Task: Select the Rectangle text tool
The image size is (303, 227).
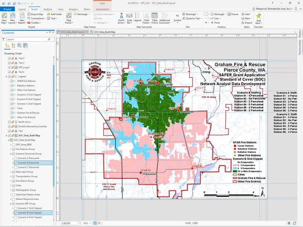Action: click(x=190, y=14)
